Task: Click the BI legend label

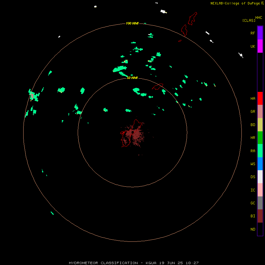Action: point(253,216)
